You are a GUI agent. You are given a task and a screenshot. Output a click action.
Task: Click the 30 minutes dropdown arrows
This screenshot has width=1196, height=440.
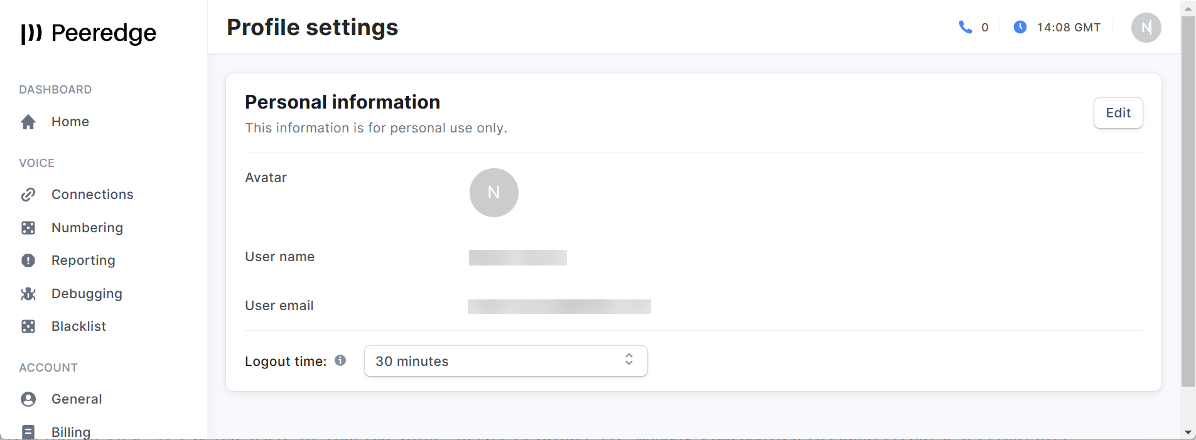(x=629, y=360)
